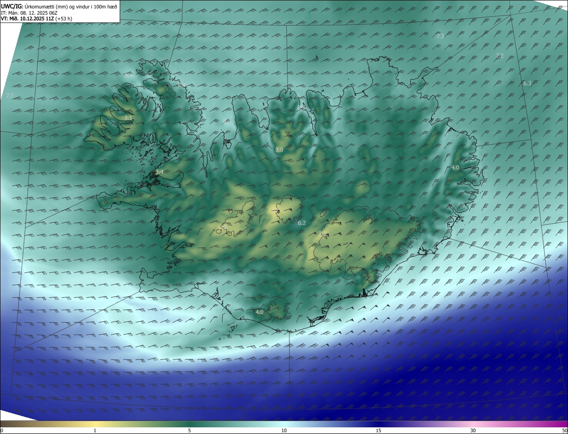Click the 7.7 value label on the map
The height and width of the screenshot is (434, 568).
coord(10,96)
